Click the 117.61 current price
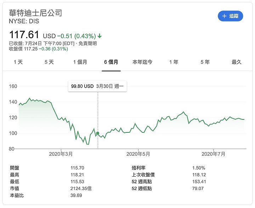This screenshot has width=255, height=208. [24, 35]
